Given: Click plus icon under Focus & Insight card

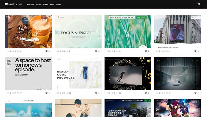Looking at the screenshot, I should click(99, 51).
